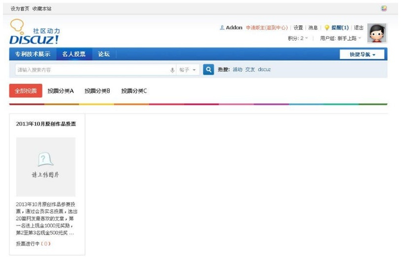Open the 名人投票 nav tab
Screen dimensions: 401x257
point(74,54)
